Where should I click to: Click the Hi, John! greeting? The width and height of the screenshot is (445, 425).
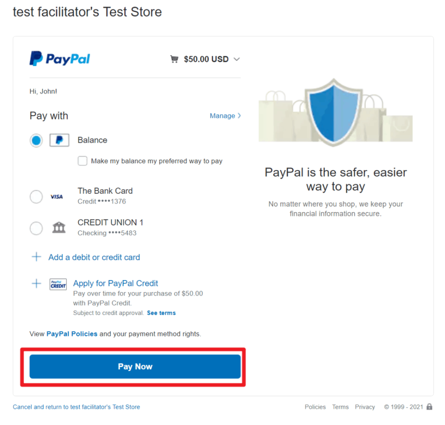click(x=43, y=91)
